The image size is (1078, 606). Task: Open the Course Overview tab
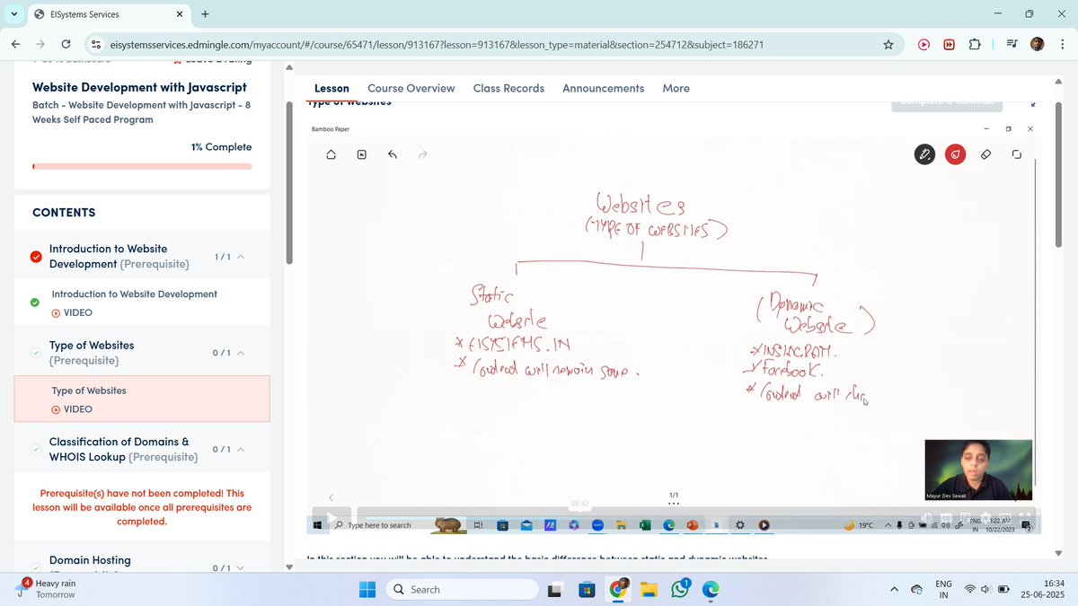411,88
